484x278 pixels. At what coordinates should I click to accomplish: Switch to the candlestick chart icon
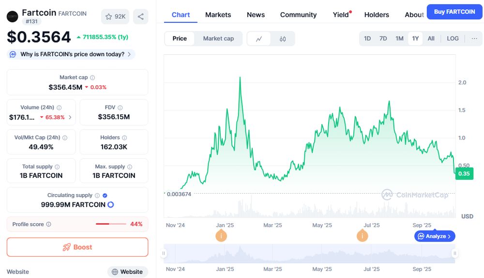pos(283,39)
